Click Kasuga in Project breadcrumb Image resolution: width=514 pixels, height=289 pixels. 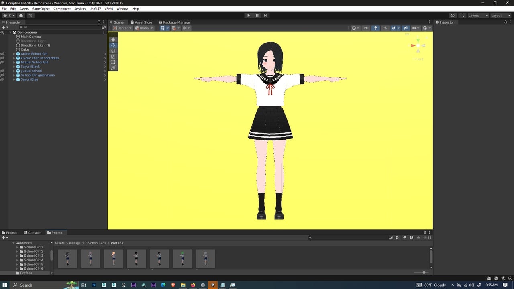pyautogui.click(x=75, y=243)
